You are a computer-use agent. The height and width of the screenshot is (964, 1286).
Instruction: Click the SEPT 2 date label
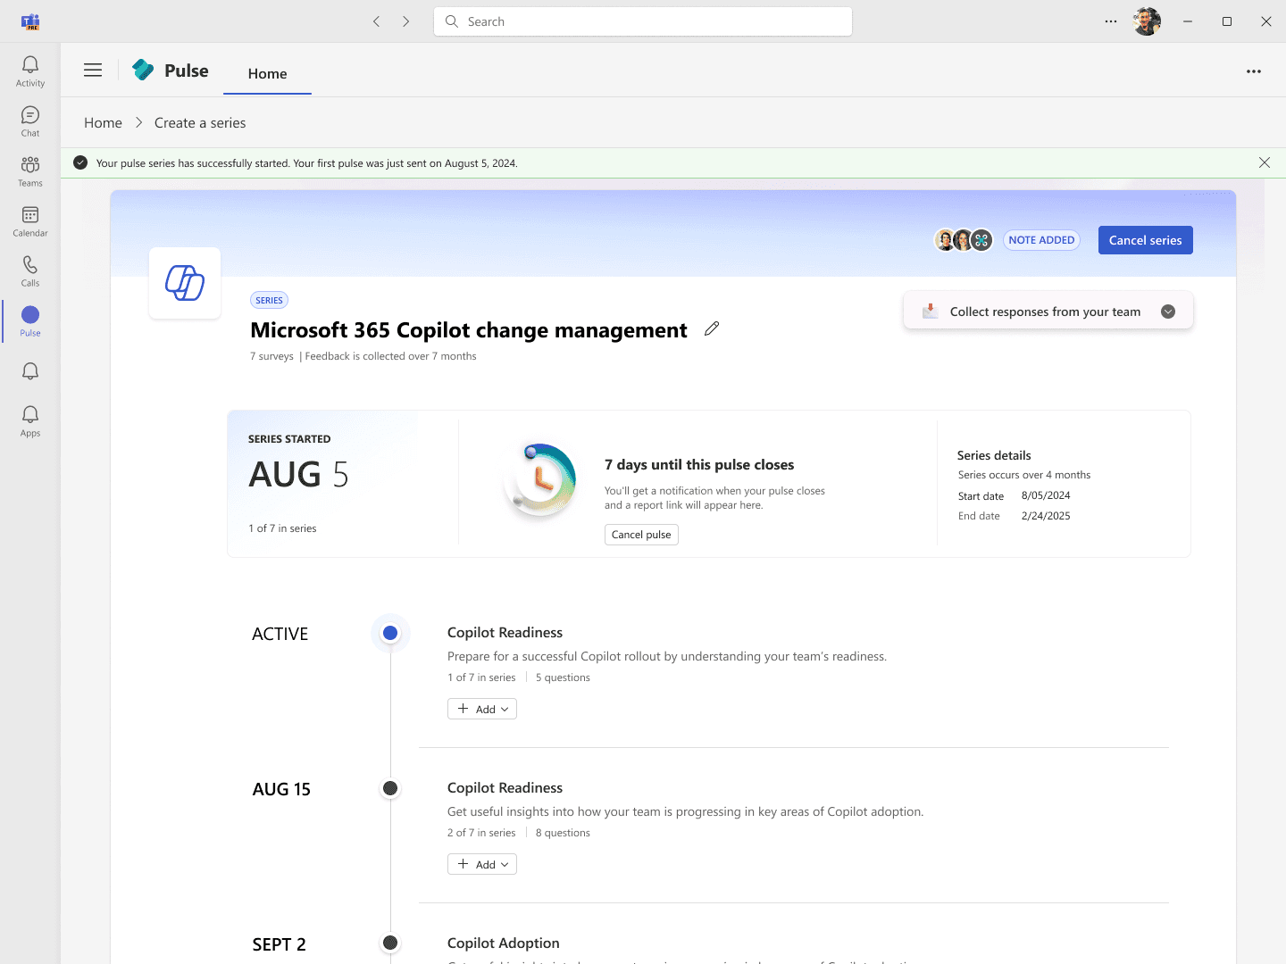coord(280,944)
